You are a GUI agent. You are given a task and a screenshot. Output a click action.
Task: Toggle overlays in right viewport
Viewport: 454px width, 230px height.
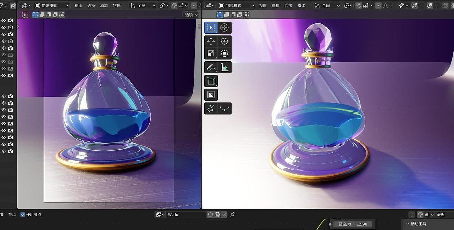[430, 6]
